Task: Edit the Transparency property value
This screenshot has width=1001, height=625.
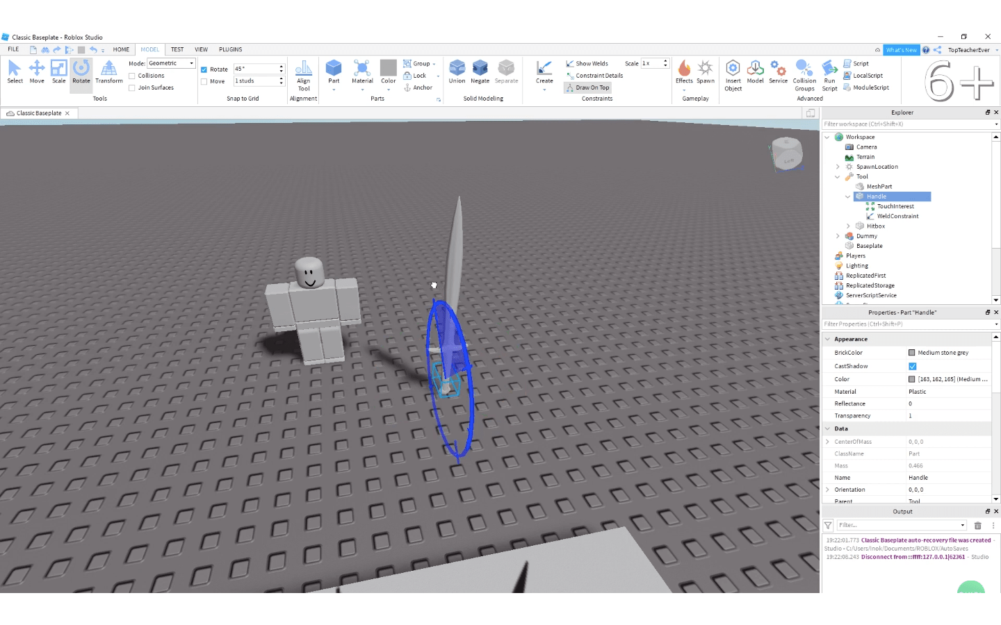Action: [948, 416]
